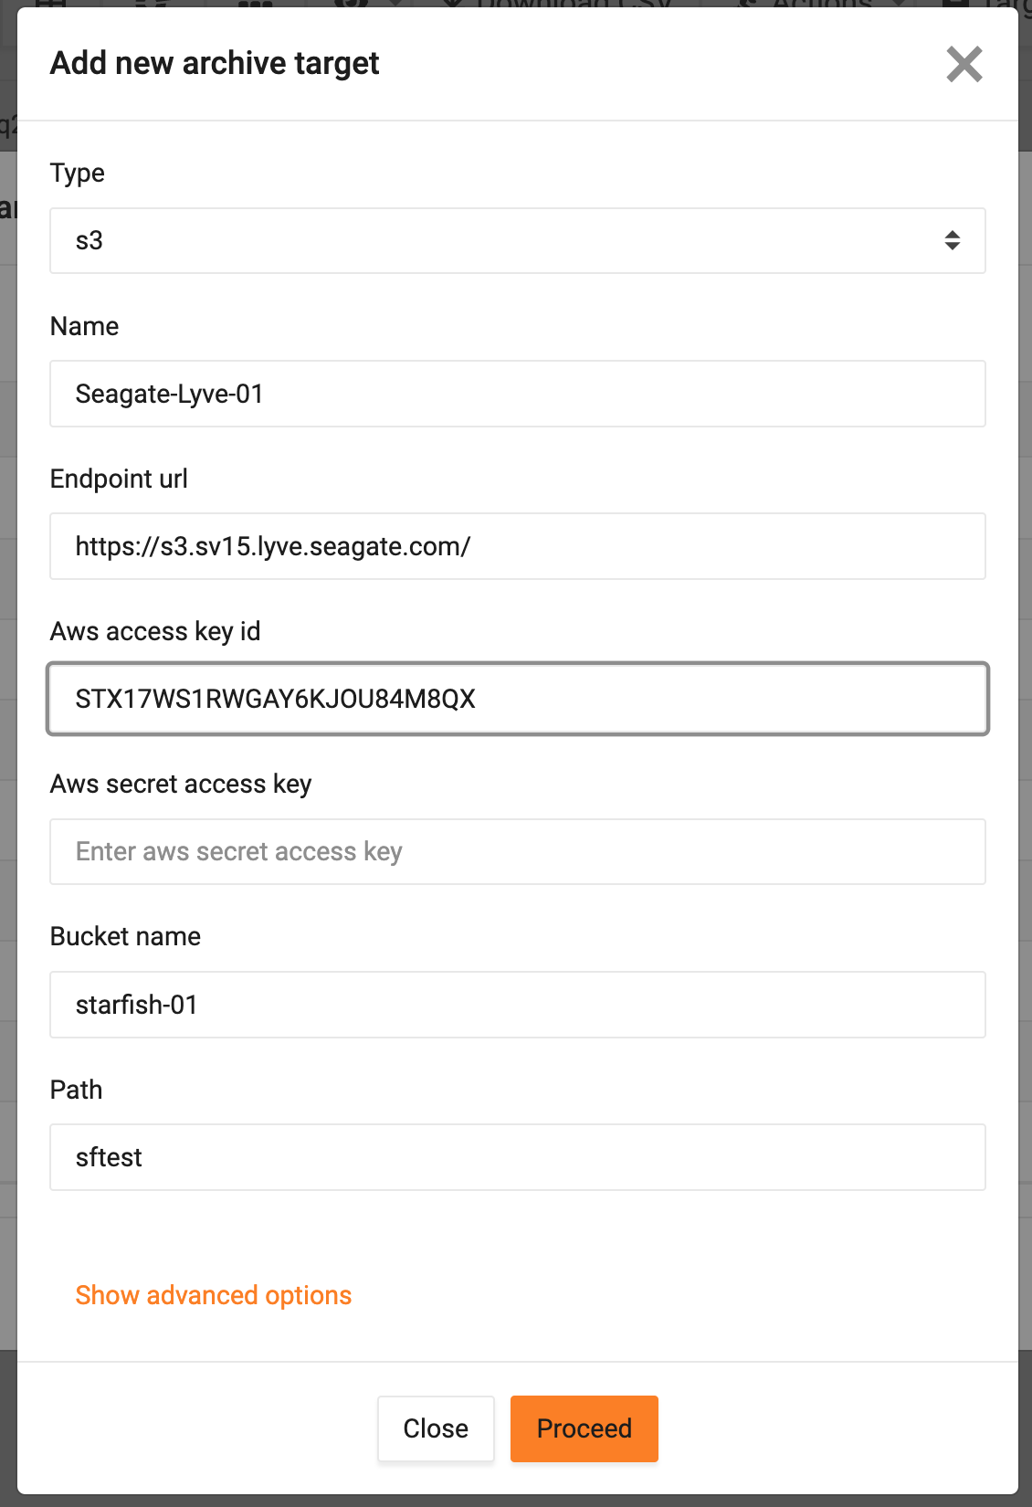Focus the Endpoint url input field
This screenshot has width=1032, height=1507.
point(517,546)
